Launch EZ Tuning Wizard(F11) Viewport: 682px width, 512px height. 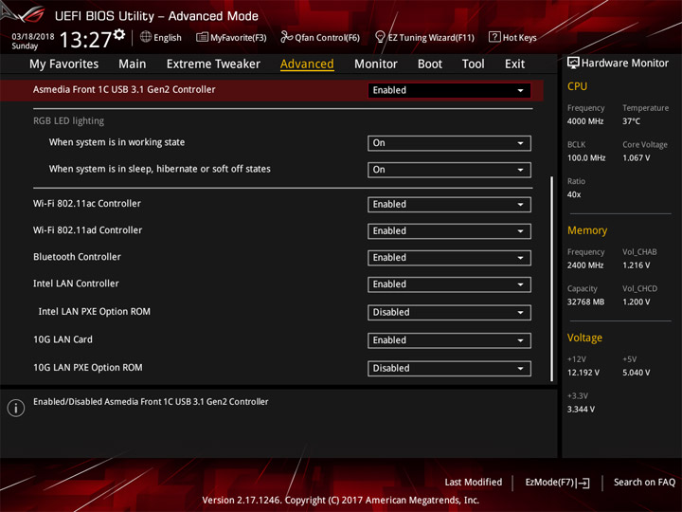pos(431,38)
